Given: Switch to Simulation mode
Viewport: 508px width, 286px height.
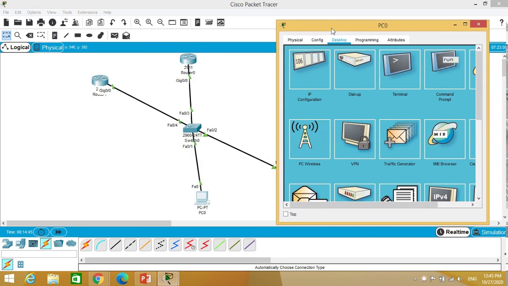Looking at the screenshot, I should (489, 232).
